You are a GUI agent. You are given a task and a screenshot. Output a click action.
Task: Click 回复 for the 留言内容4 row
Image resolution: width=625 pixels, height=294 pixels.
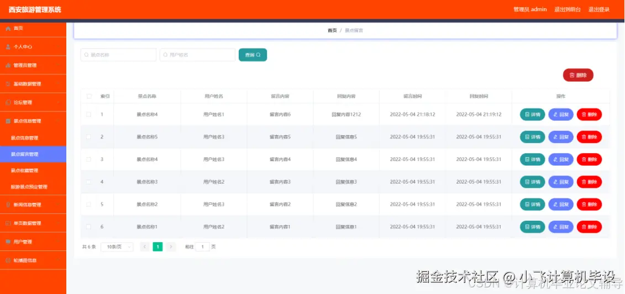(x=561, y=159)
